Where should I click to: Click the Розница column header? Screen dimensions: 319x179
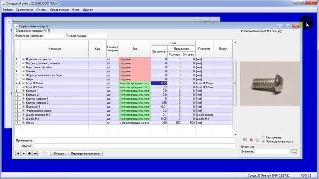tap(174, 54)
